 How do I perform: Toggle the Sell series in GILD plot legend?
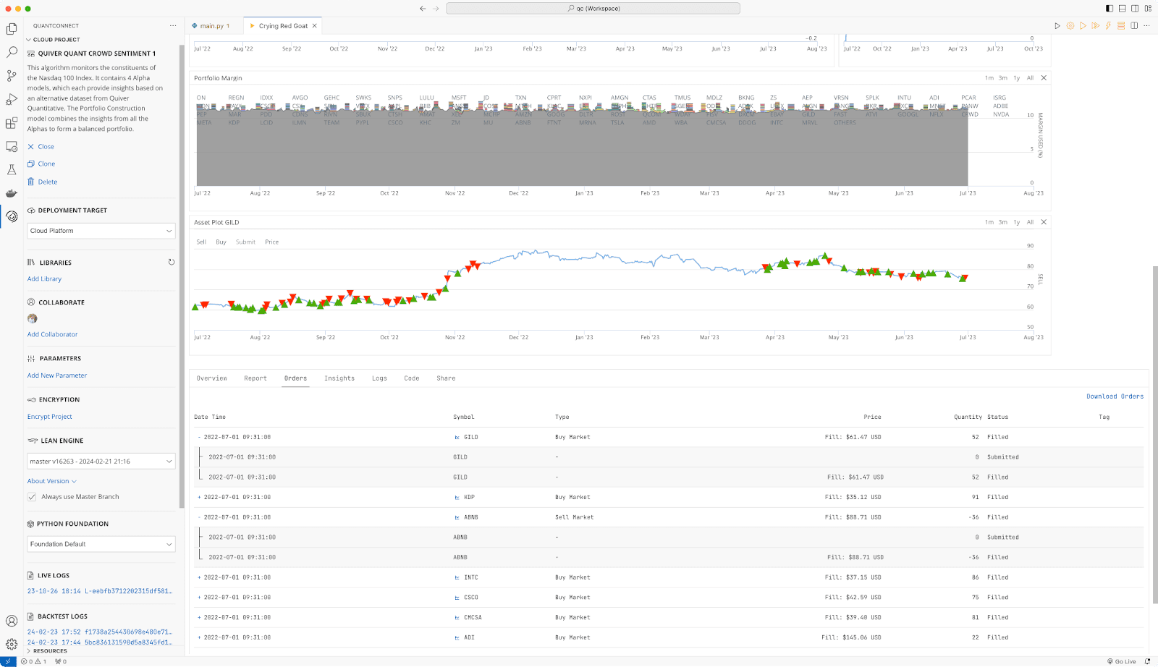click(201, 242)
